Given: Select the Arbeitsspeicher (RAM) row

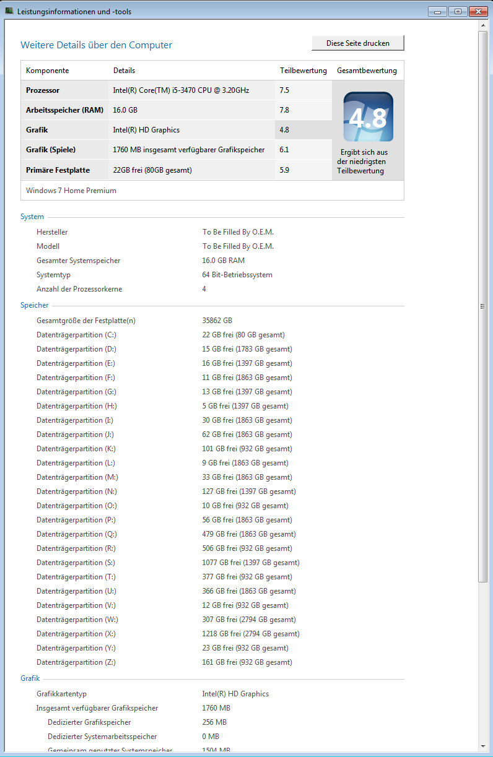Looking at the screenshot, I should 65,110.
